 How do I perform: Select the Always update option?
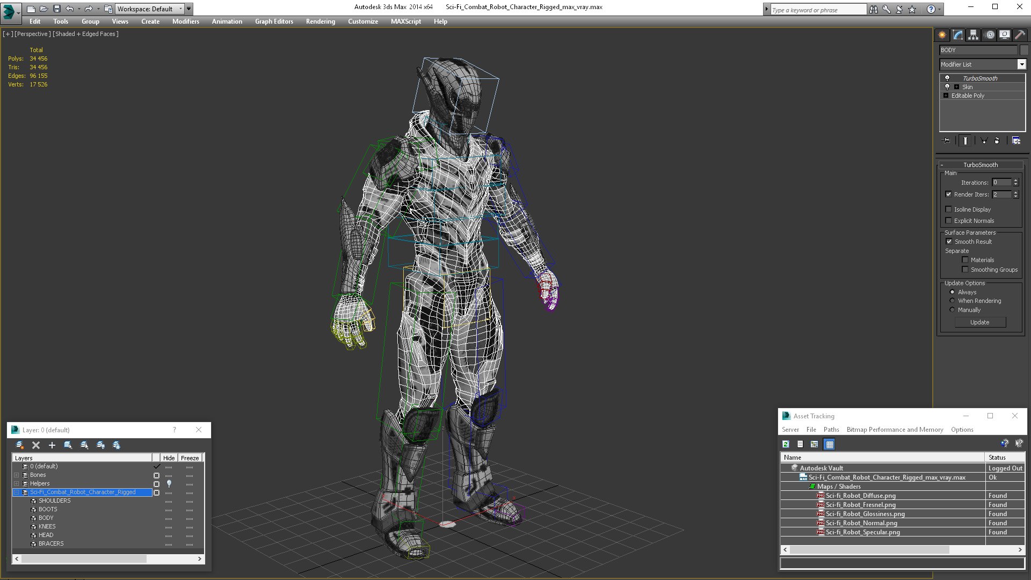[x=952, y=292]
